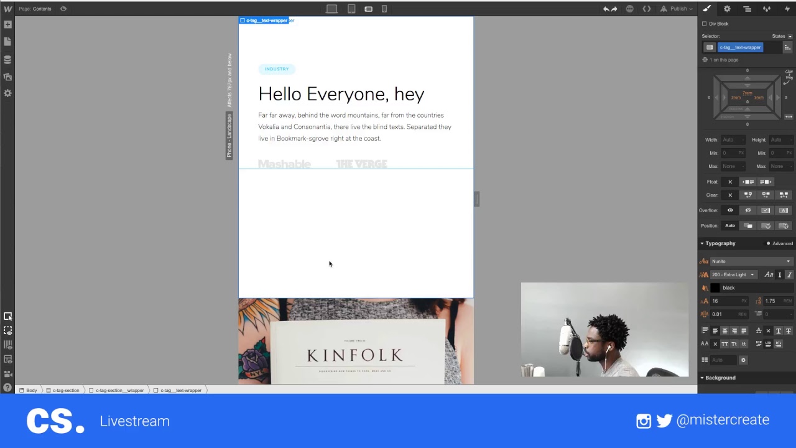Screen dimensions: 796x448
Task: Switch to Tablet breakpoint view
Action: pyautogui.click(x=351, y=9)
